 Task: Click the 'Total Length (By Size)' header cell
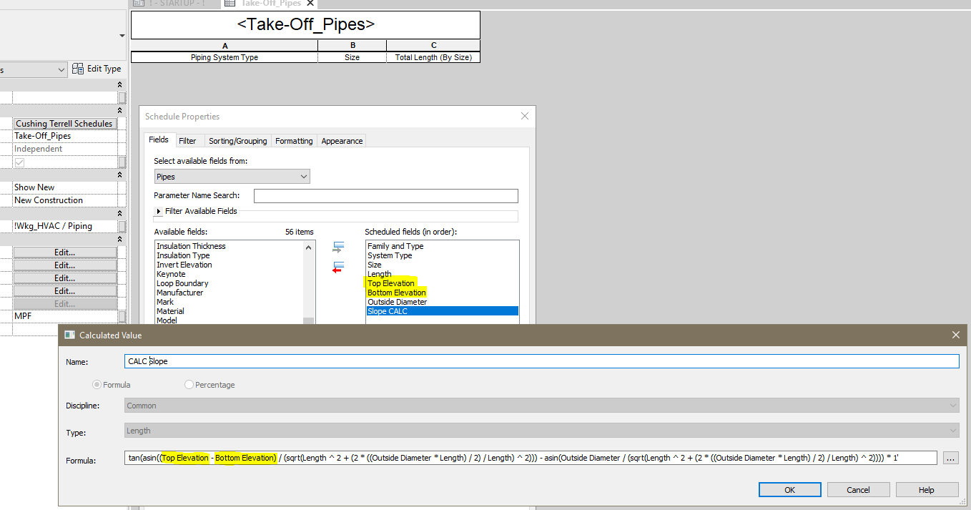tap(433, 57)
